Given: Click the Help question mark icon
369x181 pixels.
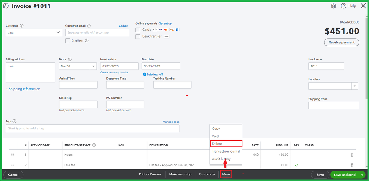Looking at the screenshot, I should tap(344, 6).
